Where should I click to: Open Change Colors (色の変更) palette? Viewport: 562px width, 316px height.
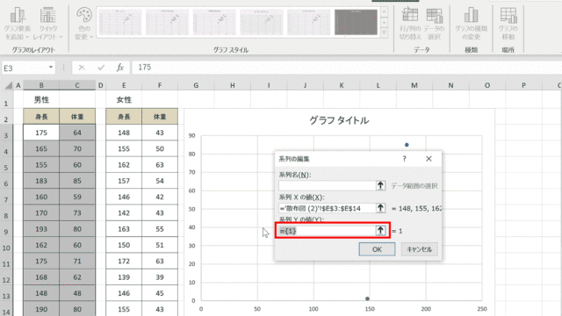coord(84,23)
